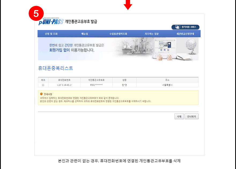Click the red down arrow at top
Screen dimensions: 236x169
pos(128,5)
